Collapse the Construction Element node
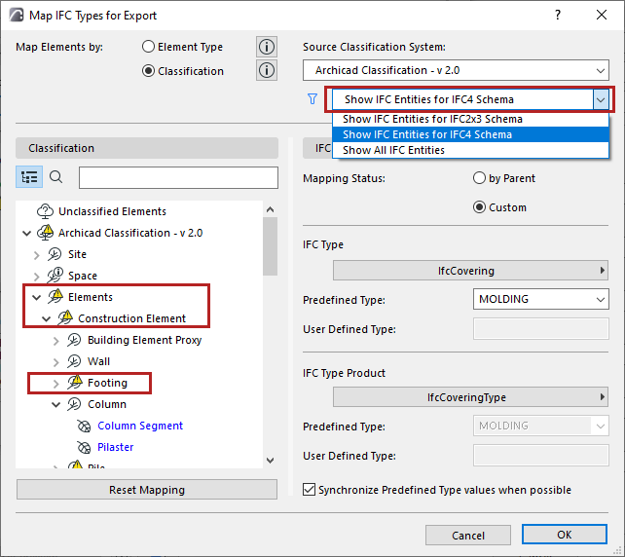This screenshot has width=625, height=557. coord(46,318)
